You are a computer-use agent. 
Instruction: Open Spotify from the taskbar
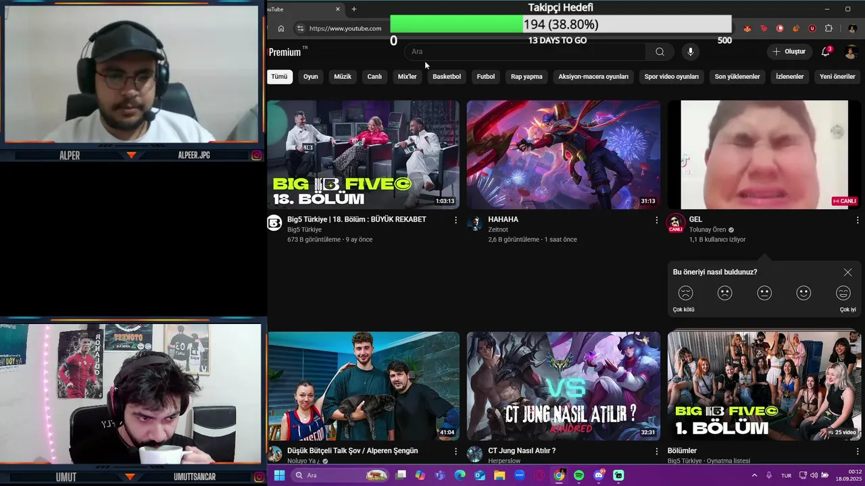pos(578,475)
